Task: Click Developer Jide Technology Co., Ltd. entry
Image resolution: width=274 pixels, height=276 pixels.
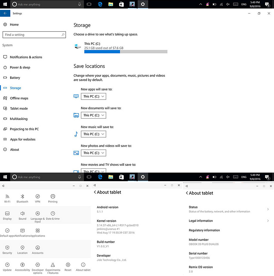Action: pos(112,258)
